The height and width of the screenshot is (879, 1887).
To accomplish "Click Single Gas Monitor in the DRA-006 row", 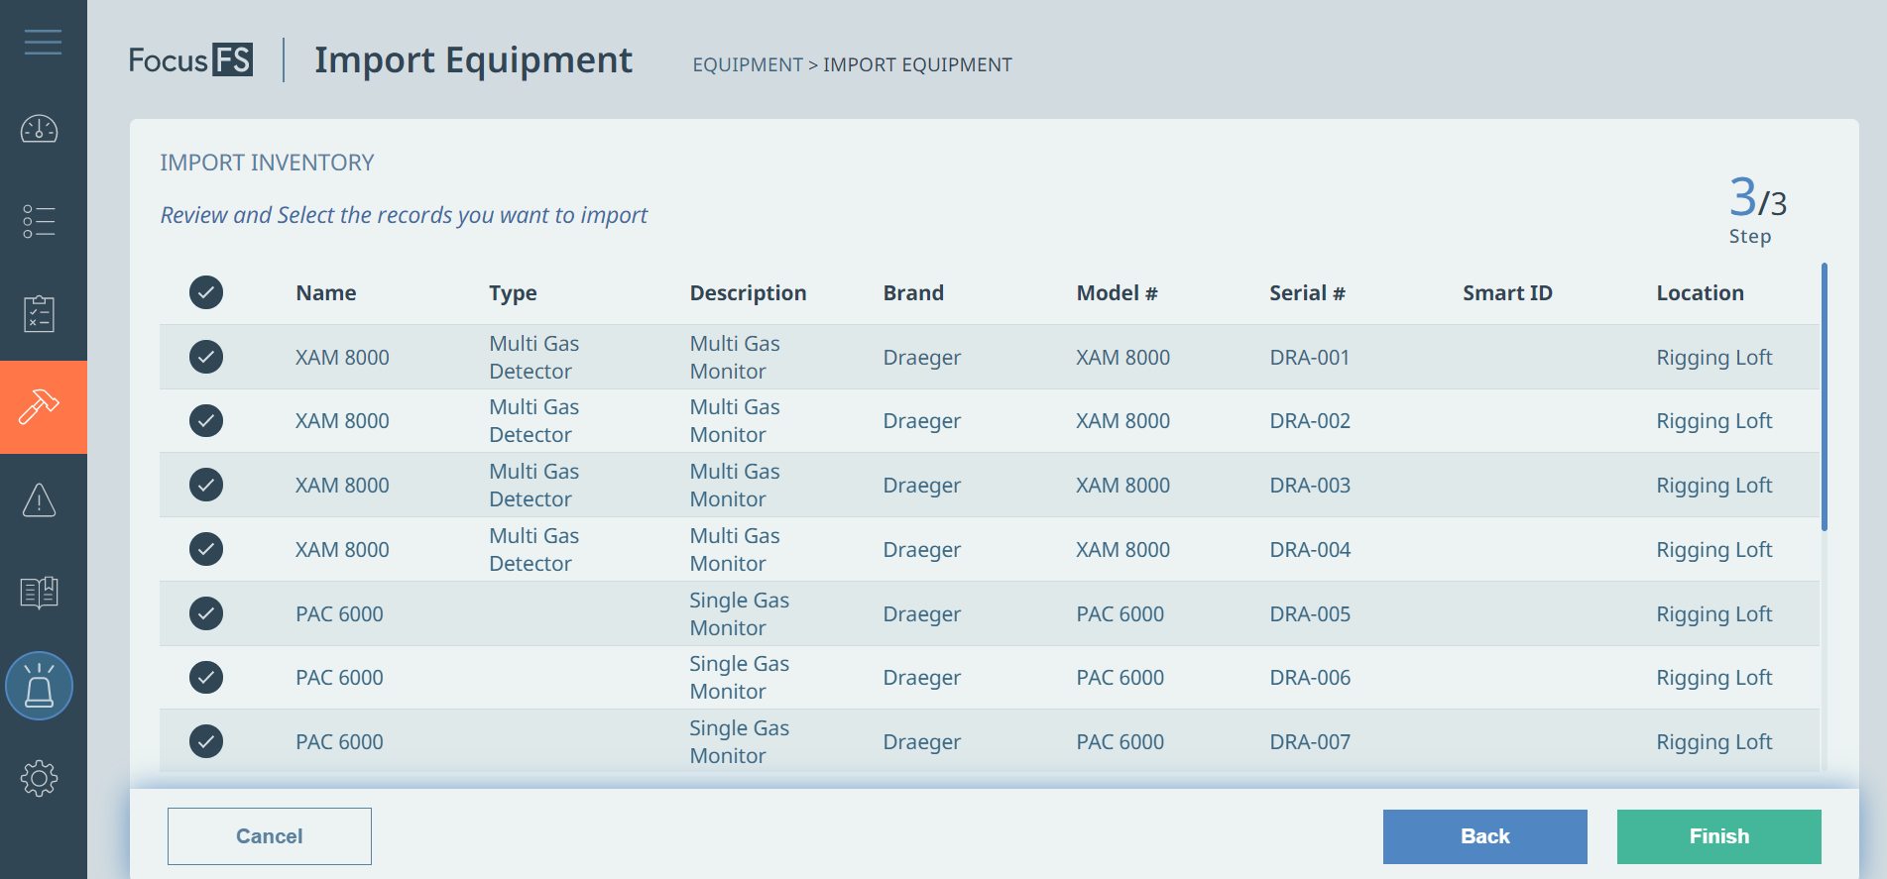I will pyautogui.click(x=739, y=678).
